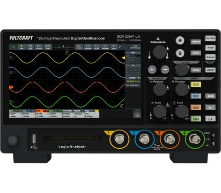
Task: Tap the yellow channel 1 marker on the waveform
Action: [x=11, y=58]
